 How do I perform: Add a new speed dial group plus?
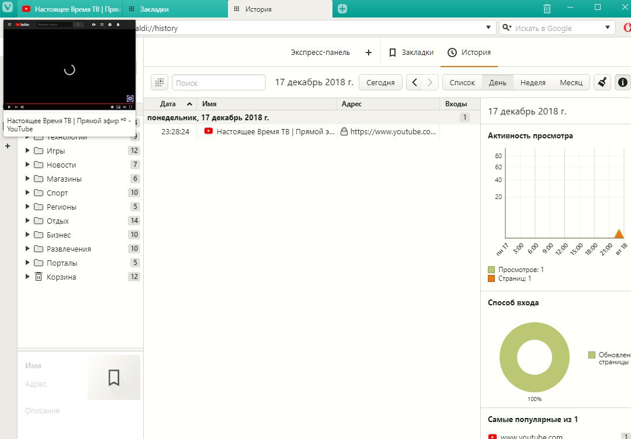[x=368, y=53]
